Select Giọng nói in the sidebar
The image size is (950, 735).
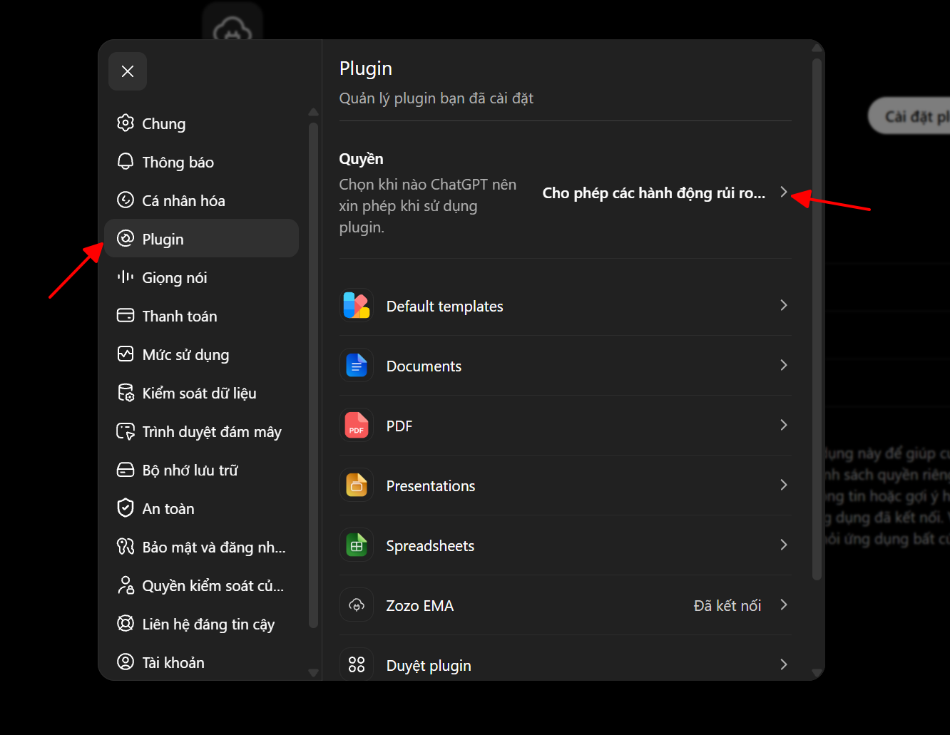point(201,277)
